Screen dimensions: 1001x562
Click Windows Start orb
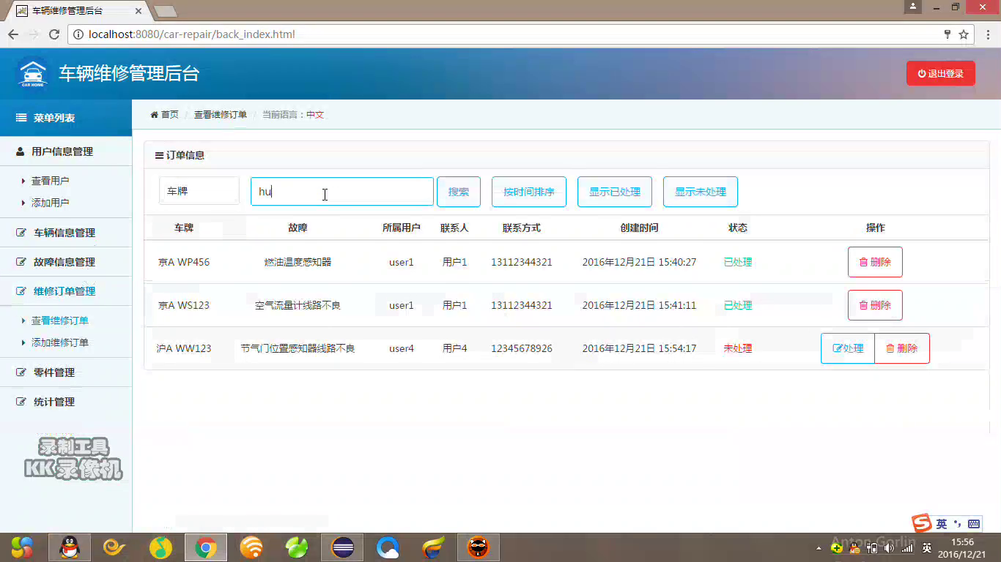coord(22,547)
